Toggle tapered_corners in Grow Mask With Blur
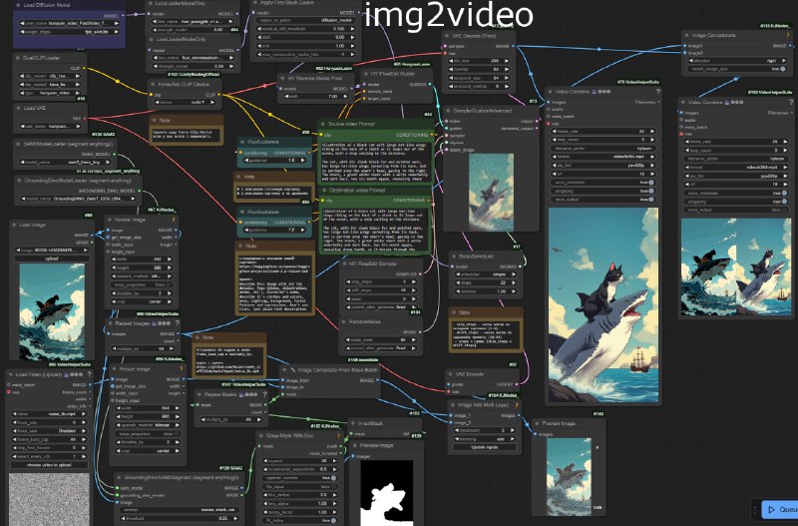 300,478
